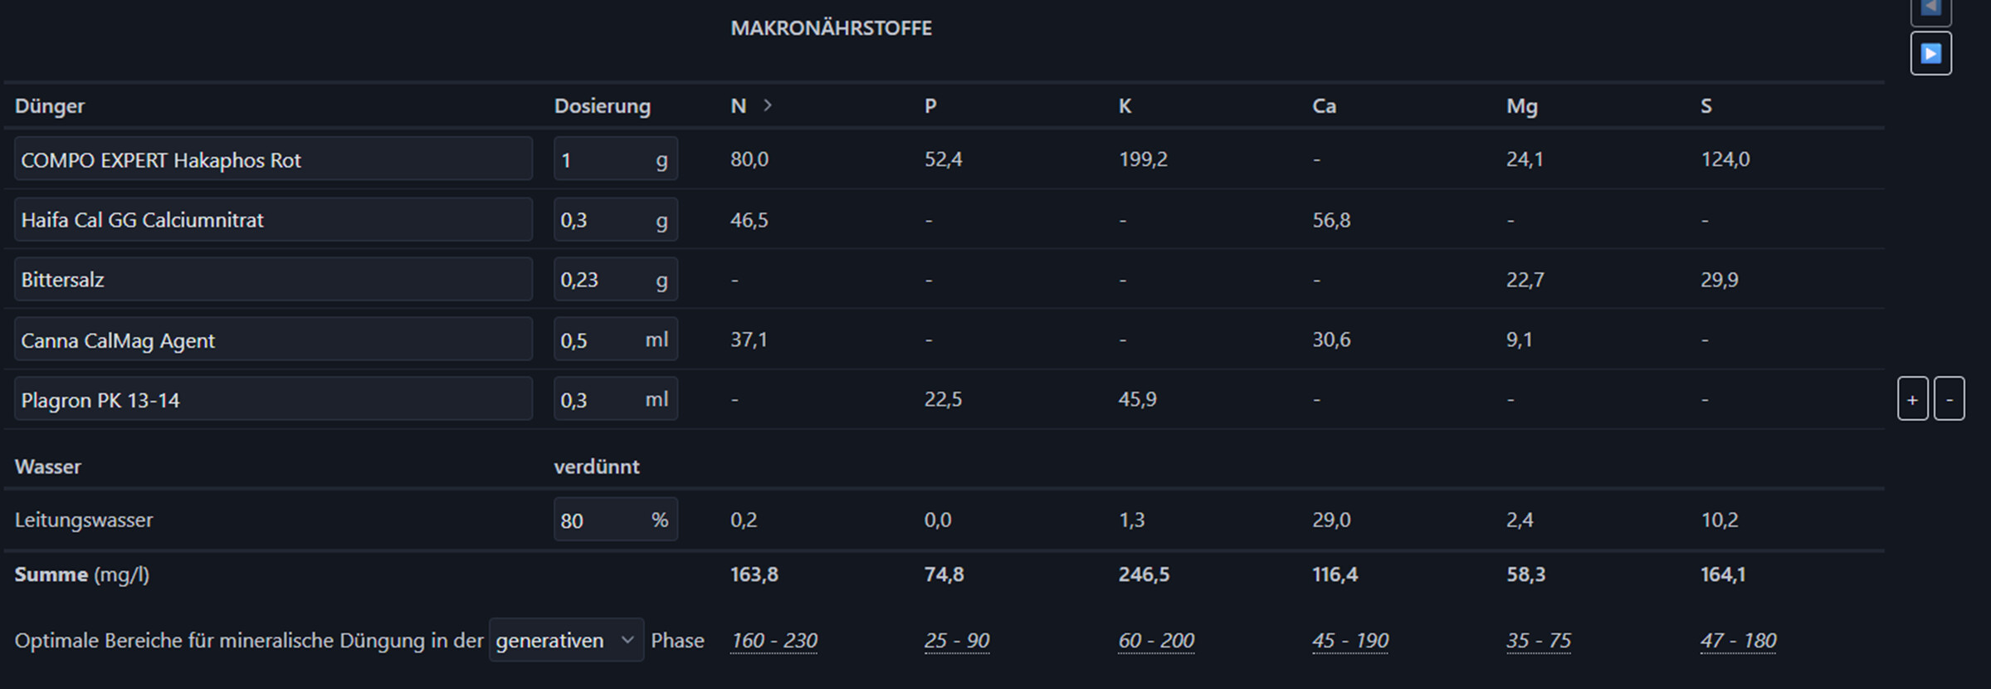The height and width of the screenshot is (689, 1991).
Task: Click the Haifa Cal GG Calciumnitrat field
Action: (273, 220)
